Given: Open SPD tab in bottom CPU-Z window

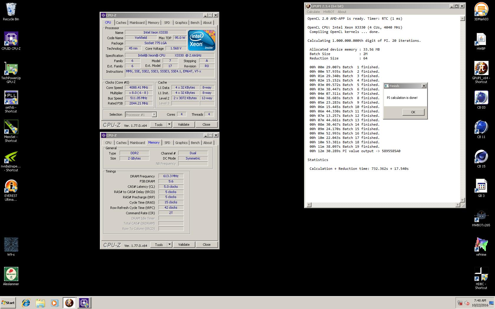Looking at the screenshot, I should point(167,143).
